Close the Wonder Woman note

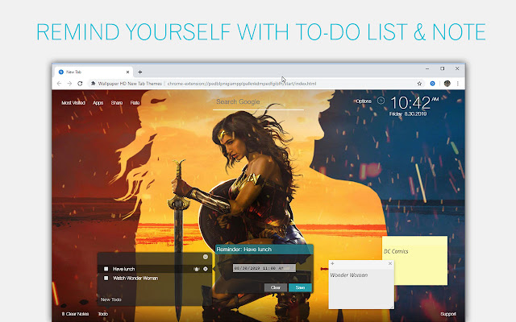click(x=390, y=263)
